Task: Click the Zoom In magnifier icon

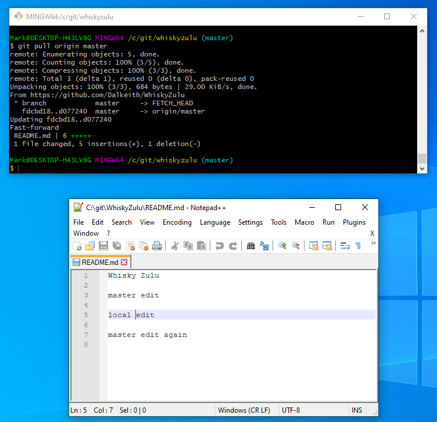Action: coord(282,246)
